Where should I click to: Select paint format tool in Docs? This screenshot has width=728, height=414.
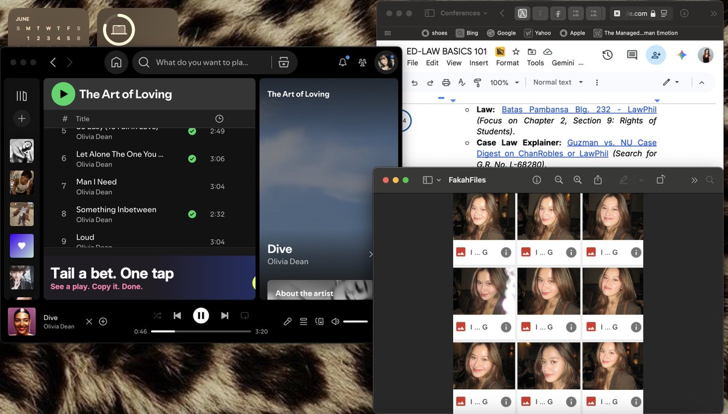pos(477,82)
